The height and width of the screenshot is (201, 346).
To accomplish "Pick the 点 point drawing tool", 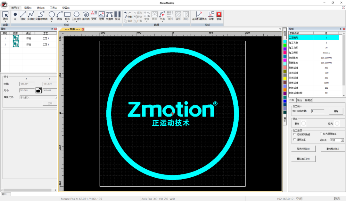I will [15, 15].
